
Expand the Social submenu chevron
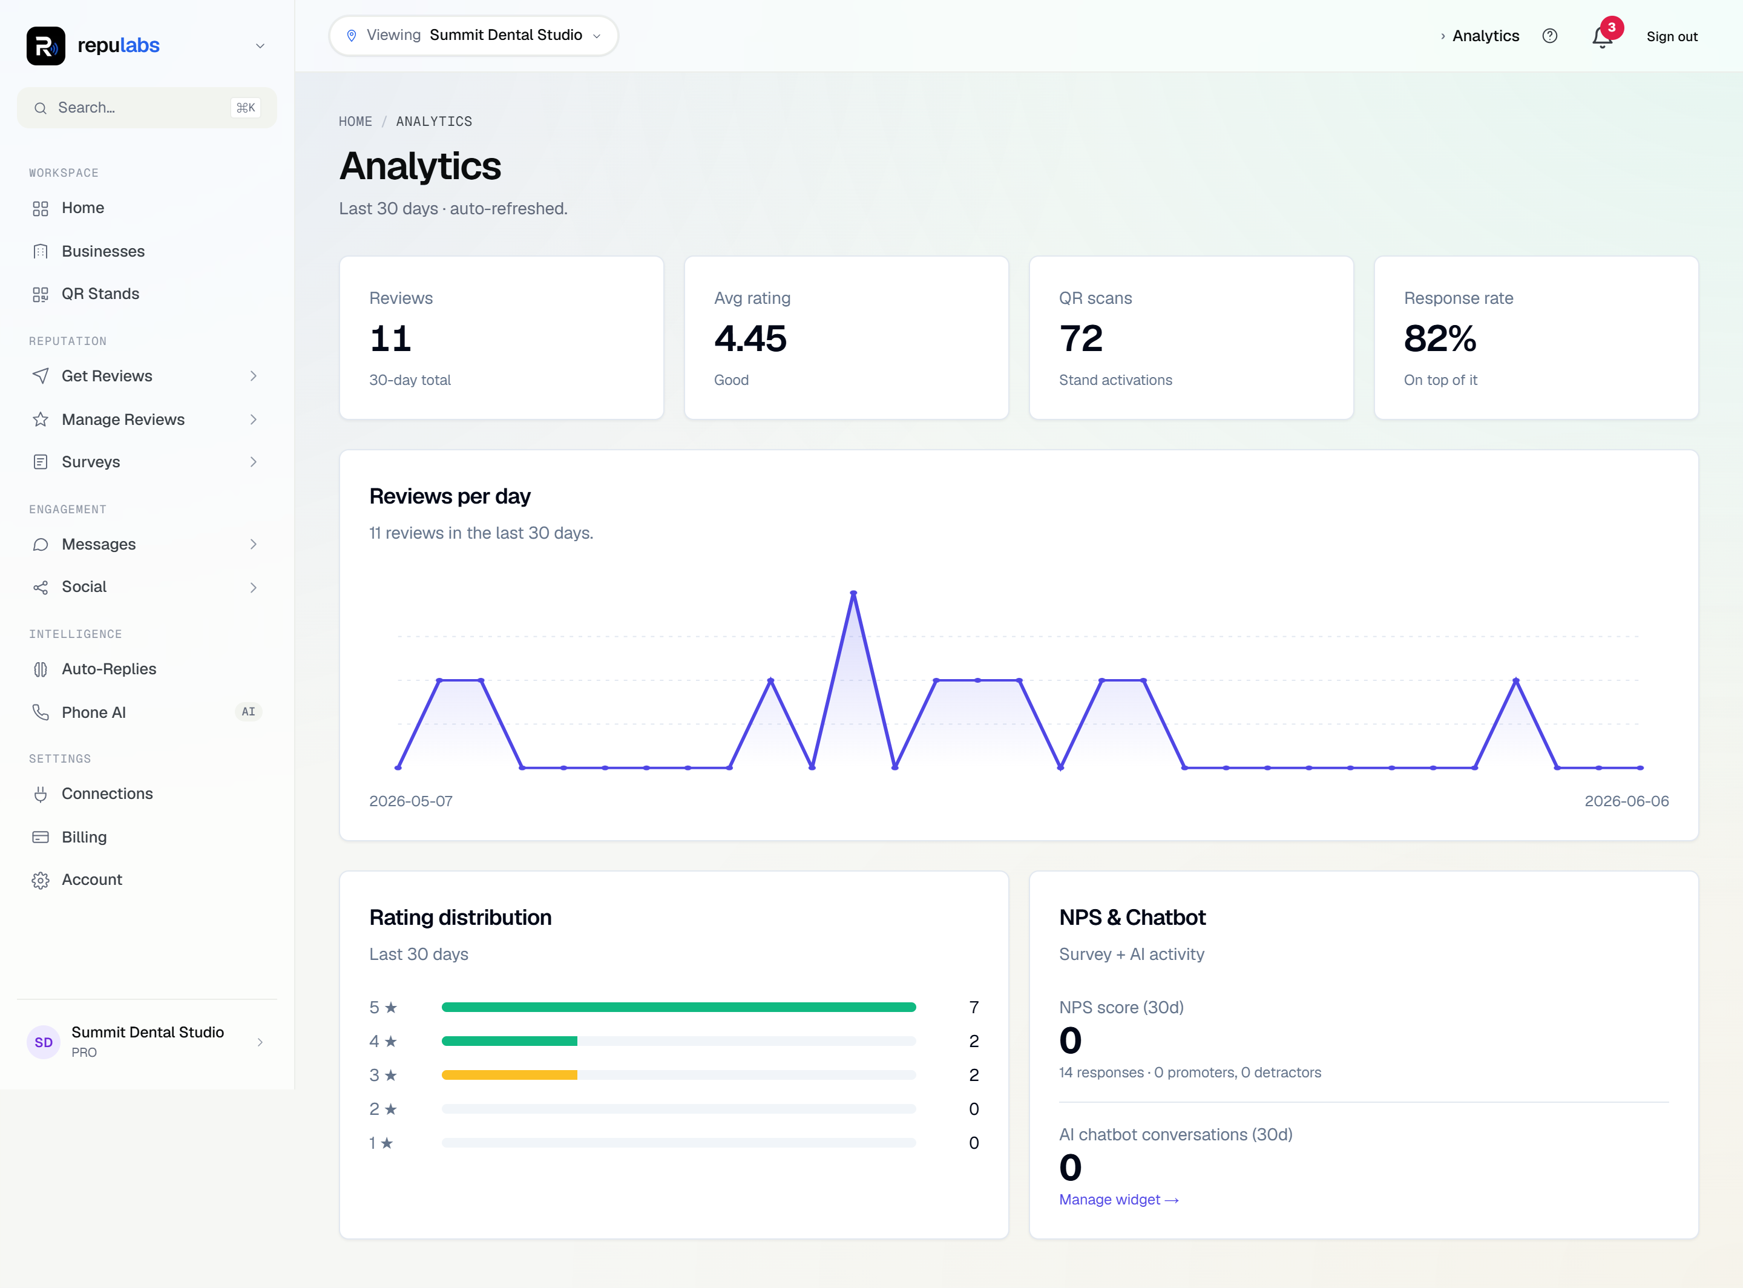(x=254, y=587)
